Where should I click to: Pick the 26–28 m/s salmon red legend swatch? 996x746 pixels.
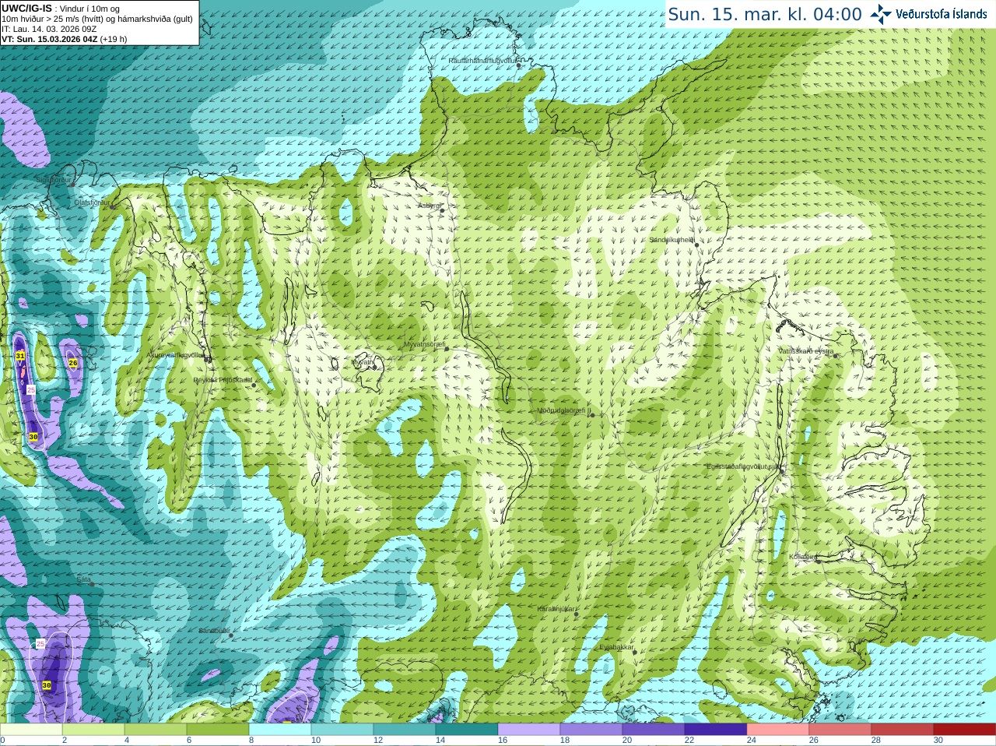[840, 730]
